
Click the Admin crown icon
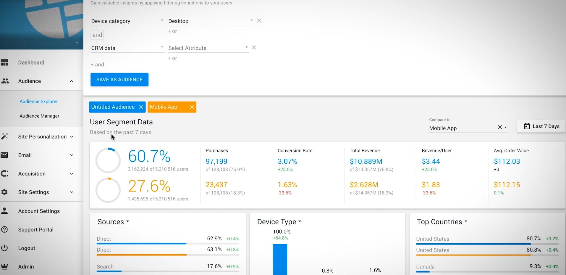(4, 266)
